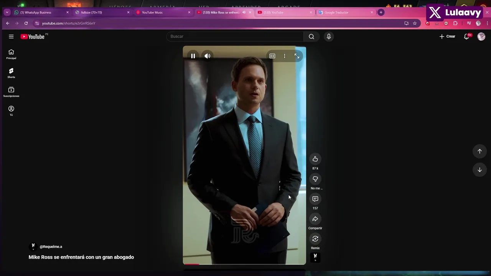Reload the current page
This screenshot has width=491, height=276.
coord(26,23)
